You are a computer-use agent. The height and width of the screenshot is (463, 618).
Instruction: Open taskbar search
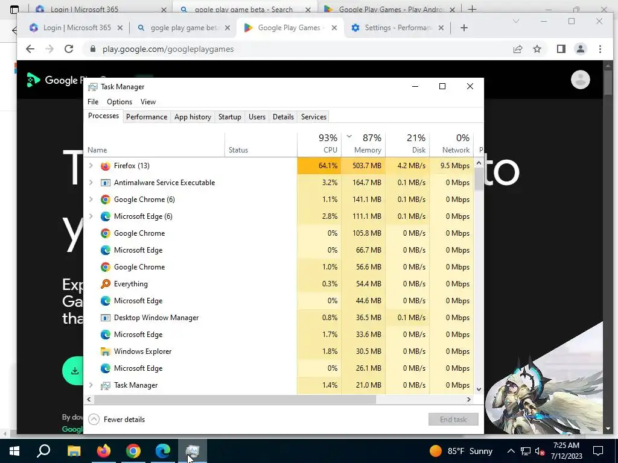click(x=43, y=451)
